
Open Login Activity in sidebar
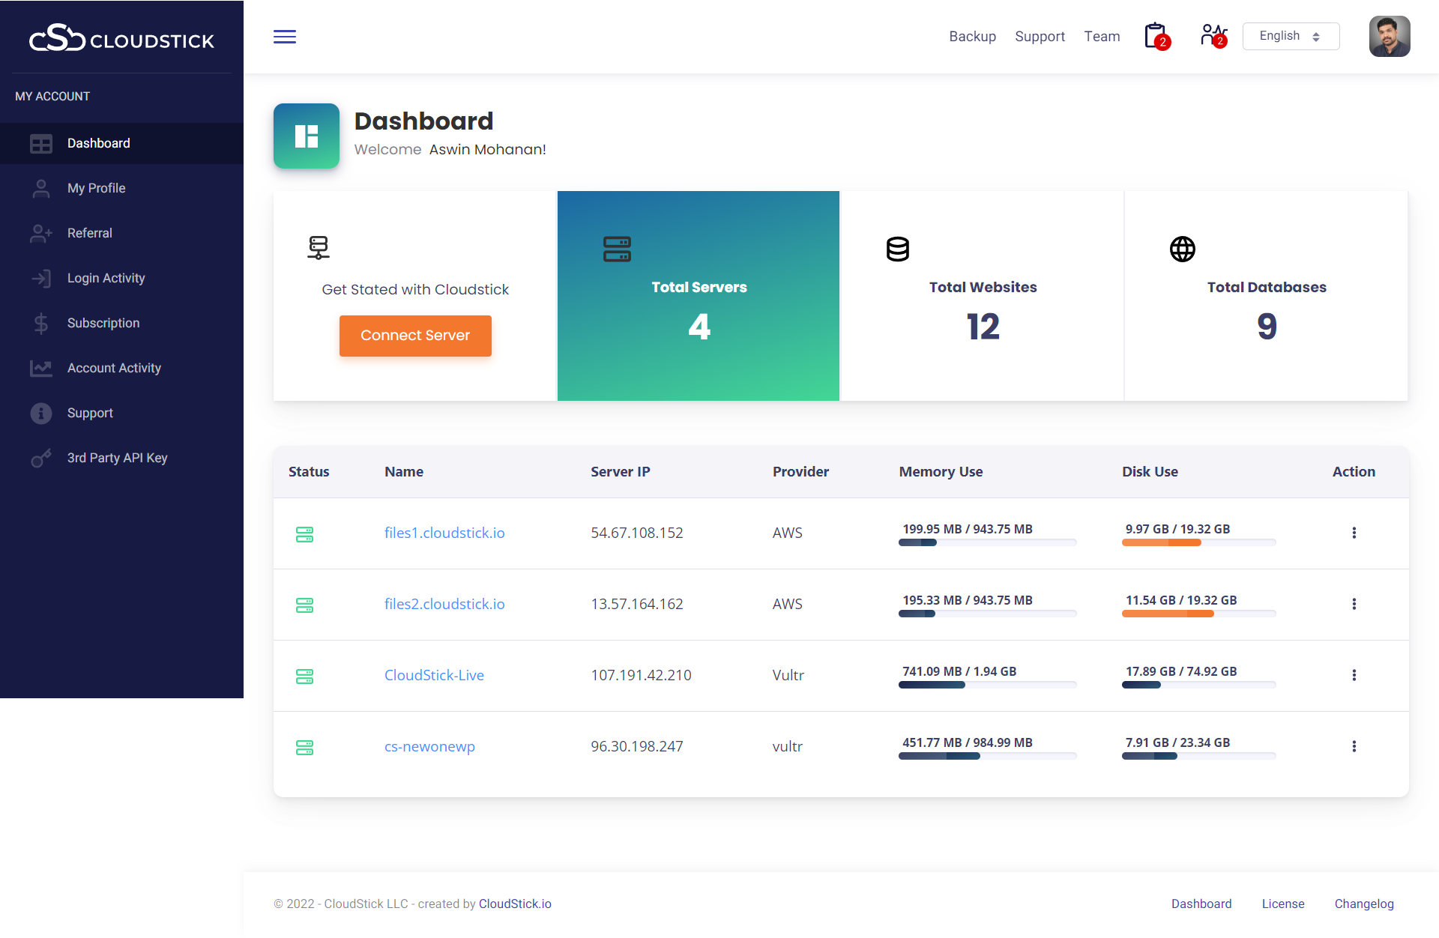point(106,278)
